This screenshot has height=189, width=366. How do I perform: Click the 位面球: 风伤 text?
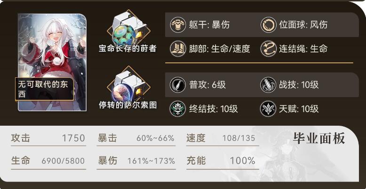point(303,25)
